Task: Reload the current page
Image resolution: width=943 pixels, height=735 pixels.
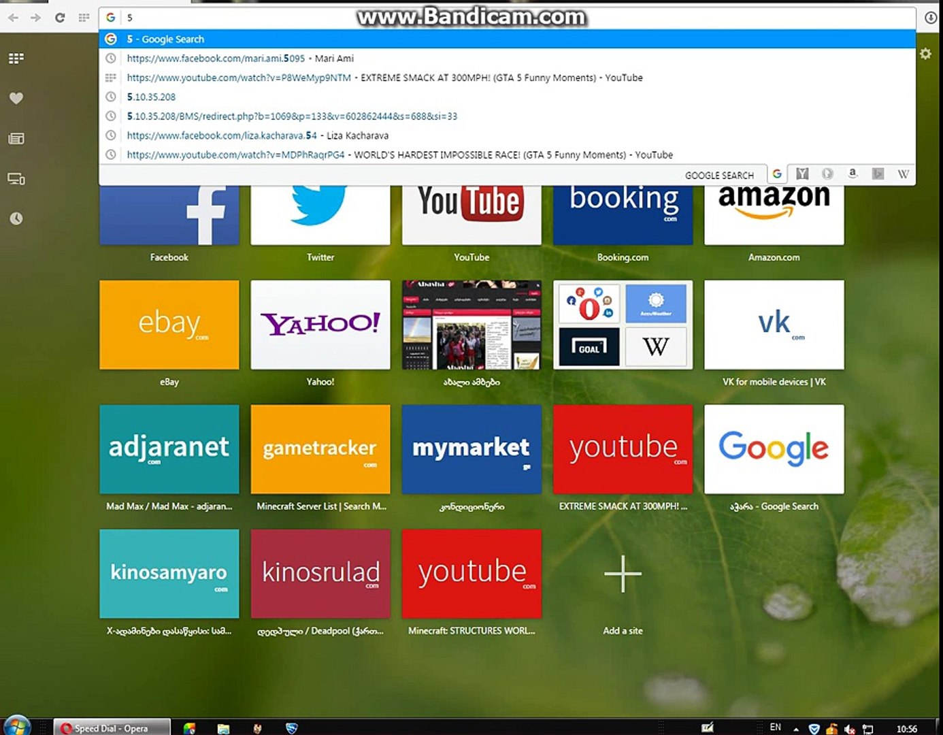Action: tap(60, 18)
